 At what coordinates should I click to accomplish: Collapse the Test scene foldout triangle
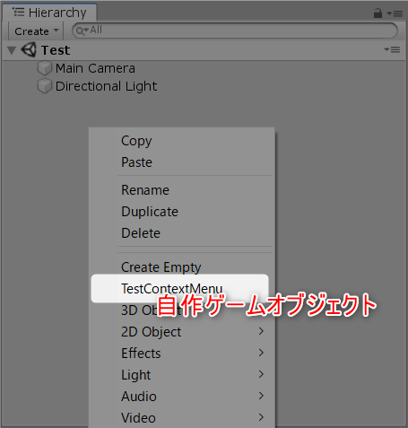click(12, 50)
